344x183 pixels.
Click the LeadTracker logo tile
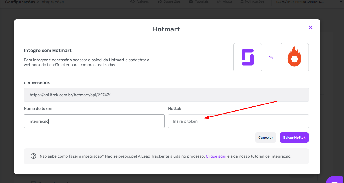248,57
